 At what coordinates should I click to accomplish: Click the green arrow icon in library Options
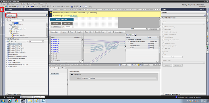[47, 15]
